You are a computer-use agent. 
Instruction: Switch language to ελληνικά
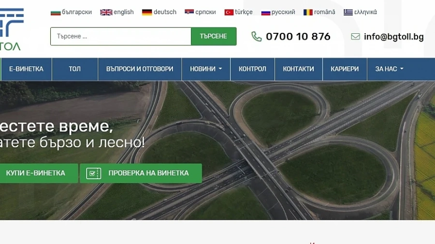366,12
